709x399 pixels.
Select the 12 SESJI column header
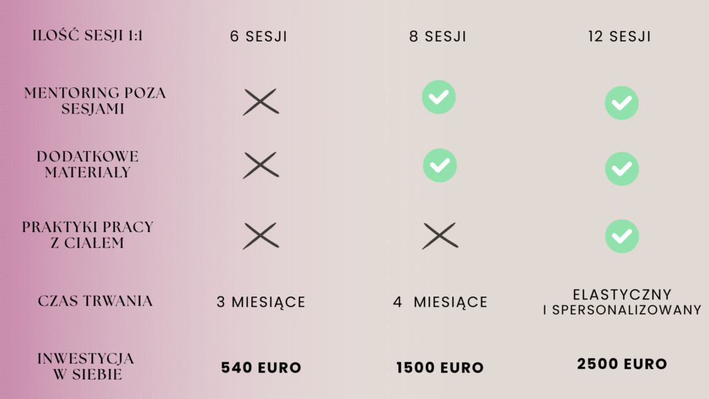pos(620,36)
